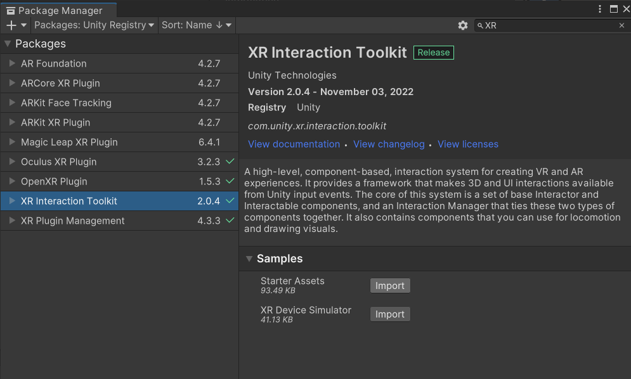Image resolution: width=631 pixels, height=379 pixels.
Task: Click the installed checkmark for XR Plugin Management
Action: pos(230,220)
